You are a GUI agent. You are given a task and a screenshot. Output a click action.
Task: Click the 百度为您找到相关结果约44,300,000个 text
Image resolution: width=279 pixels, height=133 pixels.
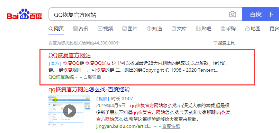84,43
